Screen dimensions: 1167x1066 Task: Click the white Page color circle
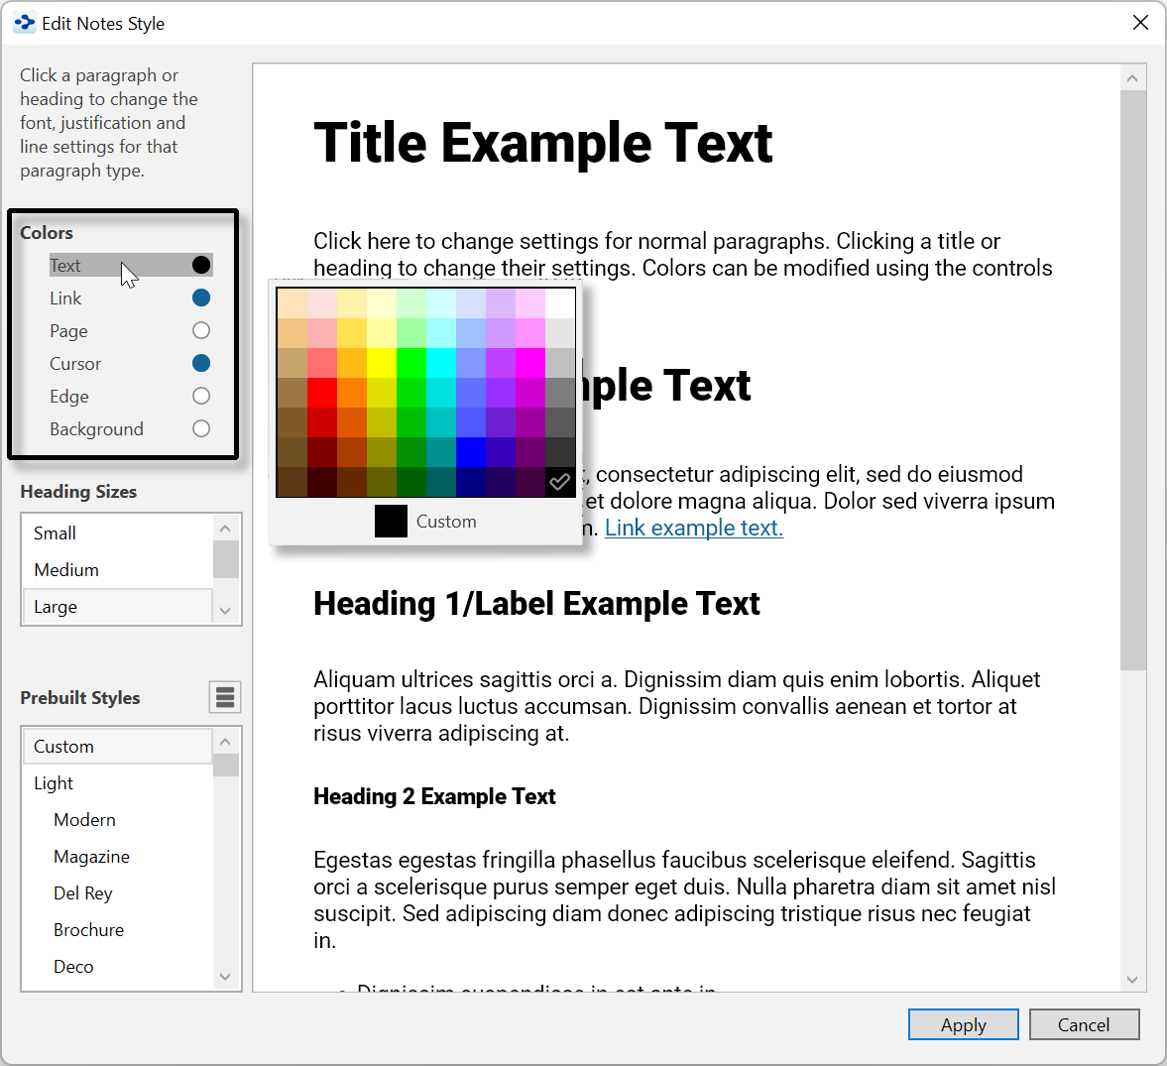201,330
